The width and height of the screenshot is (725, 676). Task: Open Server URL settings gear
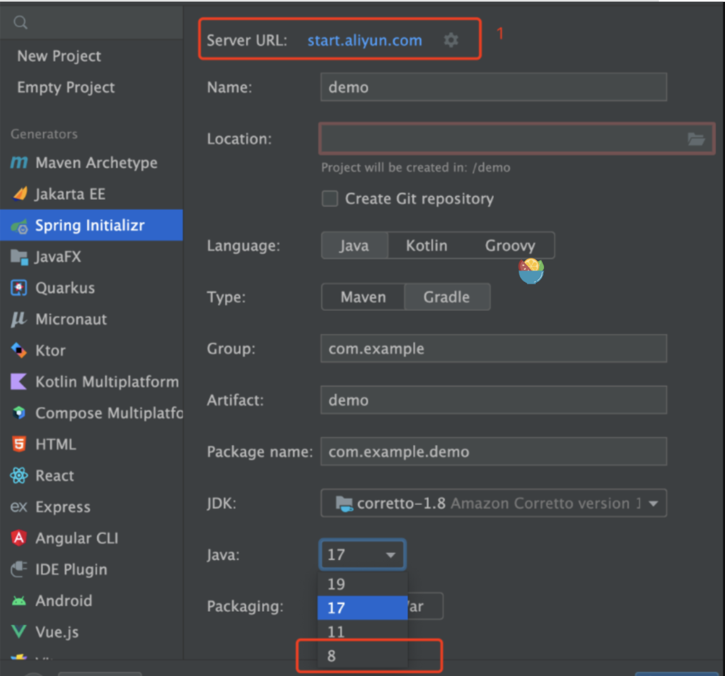451,40
